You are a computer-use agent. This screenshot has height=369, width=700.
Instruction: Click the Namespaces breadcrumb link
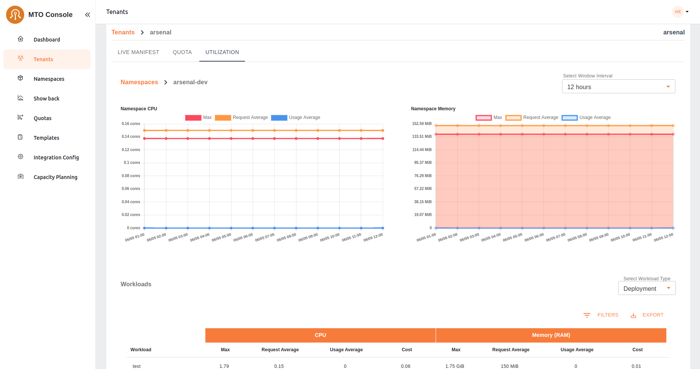(139, 82)
